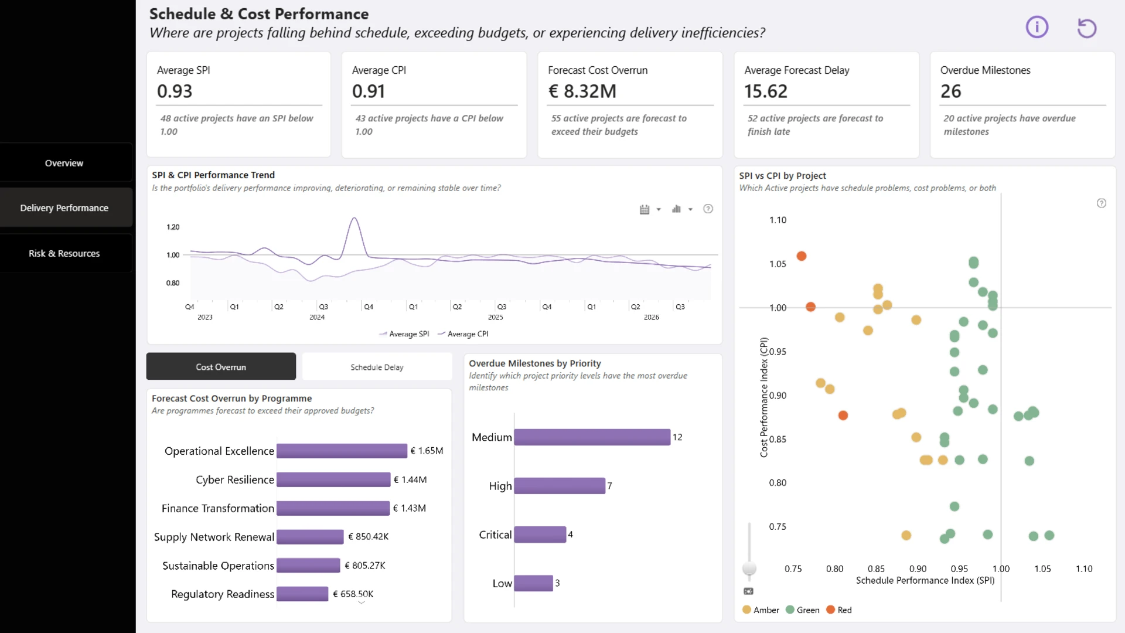
Task: Toggle the Green legend item in scatter
Action: (803, 610)
